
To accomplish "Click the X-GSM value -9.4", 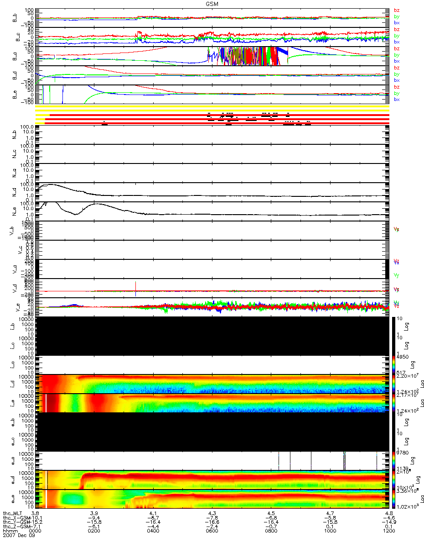I will pos(94,518).
